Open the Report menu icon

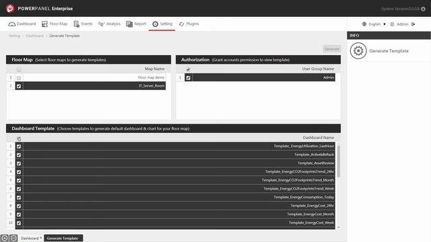coord(129,24)
